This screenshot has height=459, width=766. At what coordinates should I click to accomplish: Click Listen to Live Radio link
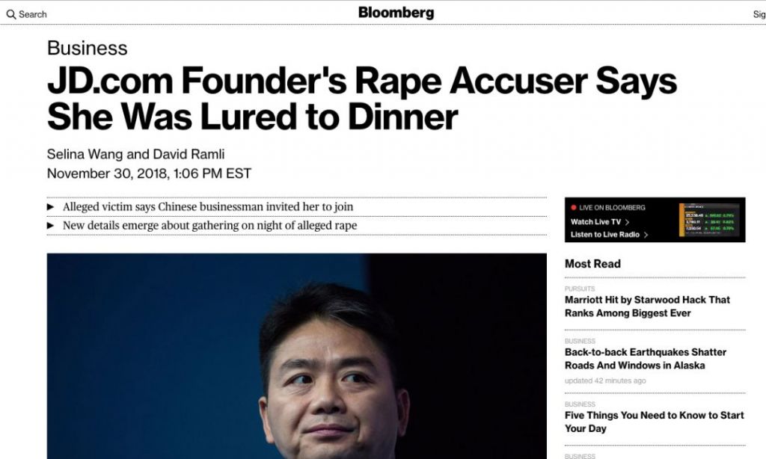point(604,235)
